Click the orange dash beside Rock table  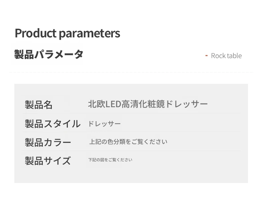pyautogui.click(x=207, y=55)
